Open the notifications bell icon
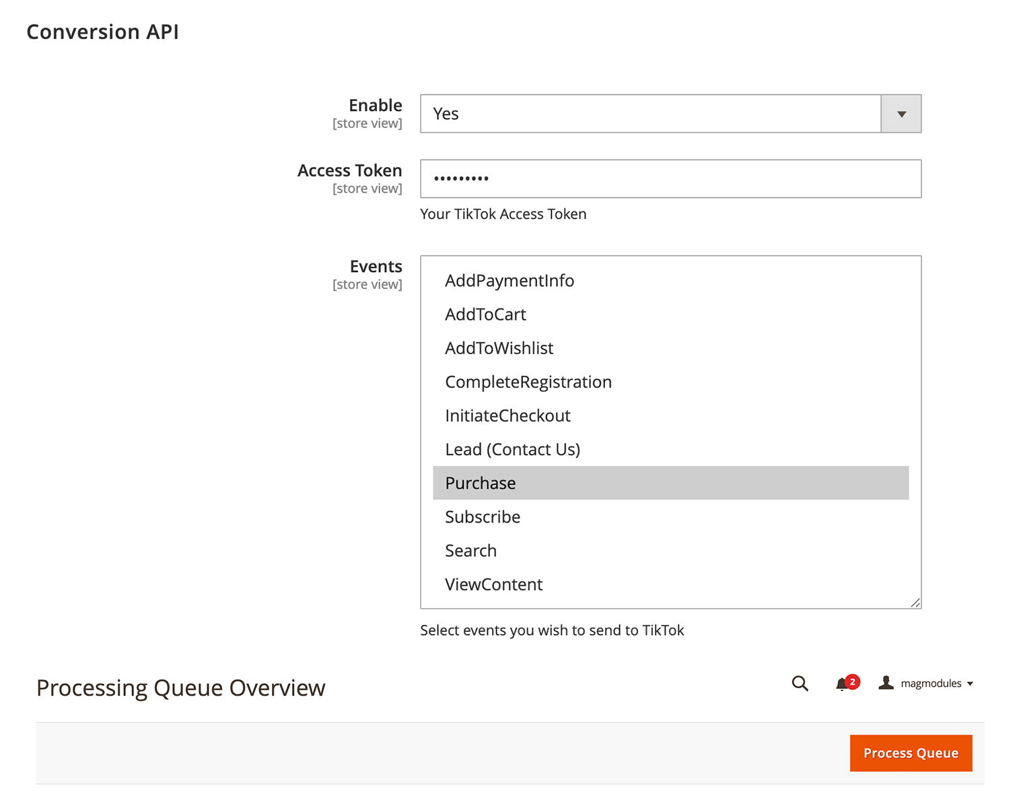The width and height of the screenshot is (1015, 808). coord(841,685)
